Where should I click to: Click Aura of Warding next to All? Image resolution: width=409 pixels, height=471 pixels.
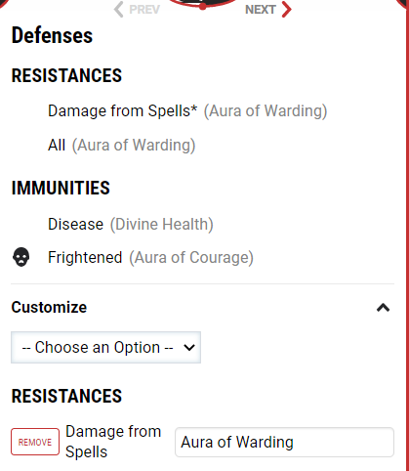134,146
